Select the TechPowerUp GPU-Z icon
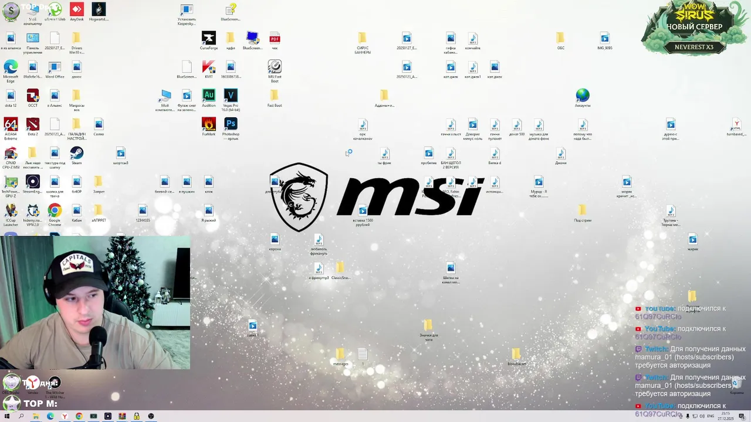The width and height of the screenshot is (751, 422). coord(11,186)
